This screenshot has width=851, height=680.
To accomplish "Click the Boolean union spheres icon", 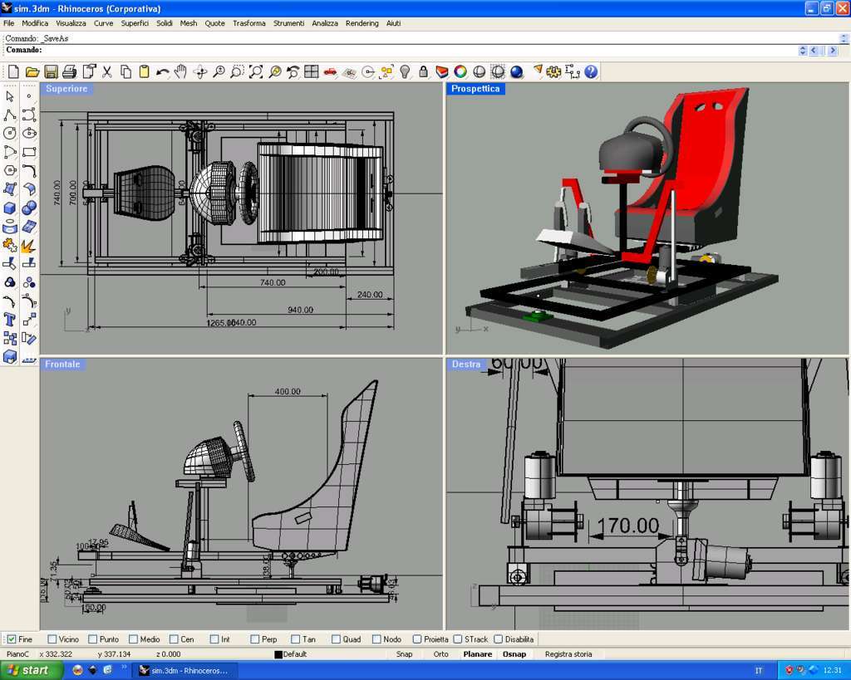I will 29,208.
